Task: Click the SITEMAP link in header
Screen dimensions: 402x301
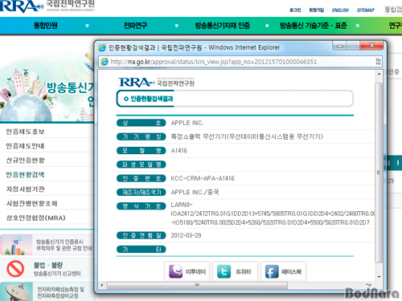Action: click(x=366, y=10)
